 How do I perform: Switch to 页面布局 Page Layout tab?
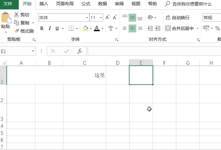(x=65, y=4)
